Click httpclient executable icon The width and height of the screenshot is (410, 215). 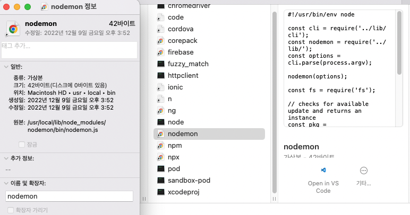160,76
